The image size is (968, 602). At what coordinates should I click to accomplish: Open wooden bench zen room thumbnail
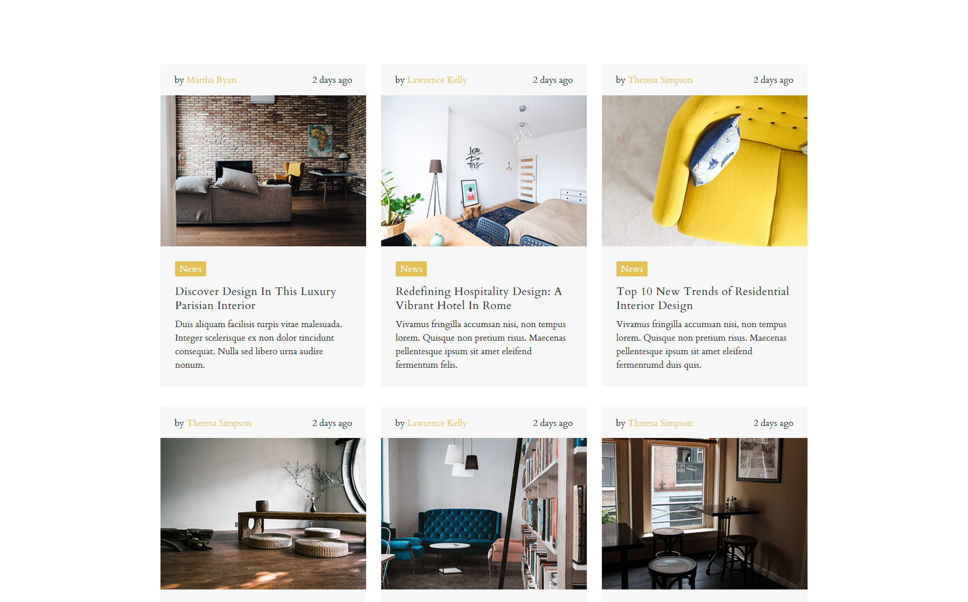[x=263, y=514]
